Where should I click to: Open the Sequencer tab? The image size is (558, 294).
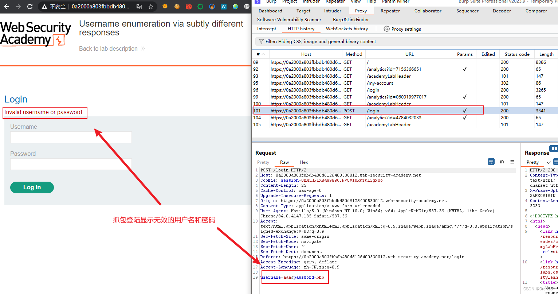467,11
